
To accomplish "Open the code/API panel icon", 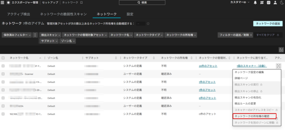I will pyautogui.click(x=269, y=2).
